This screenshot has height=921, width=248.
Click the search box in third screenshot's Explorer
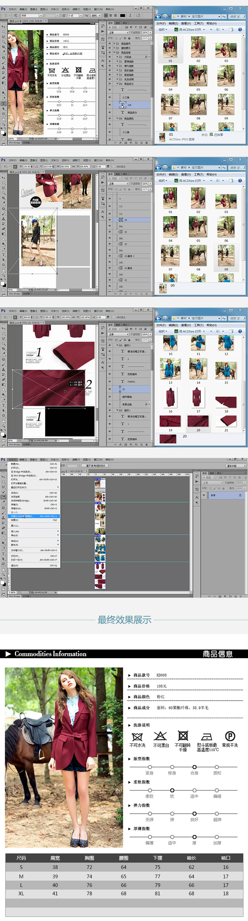tap(237, 318)
